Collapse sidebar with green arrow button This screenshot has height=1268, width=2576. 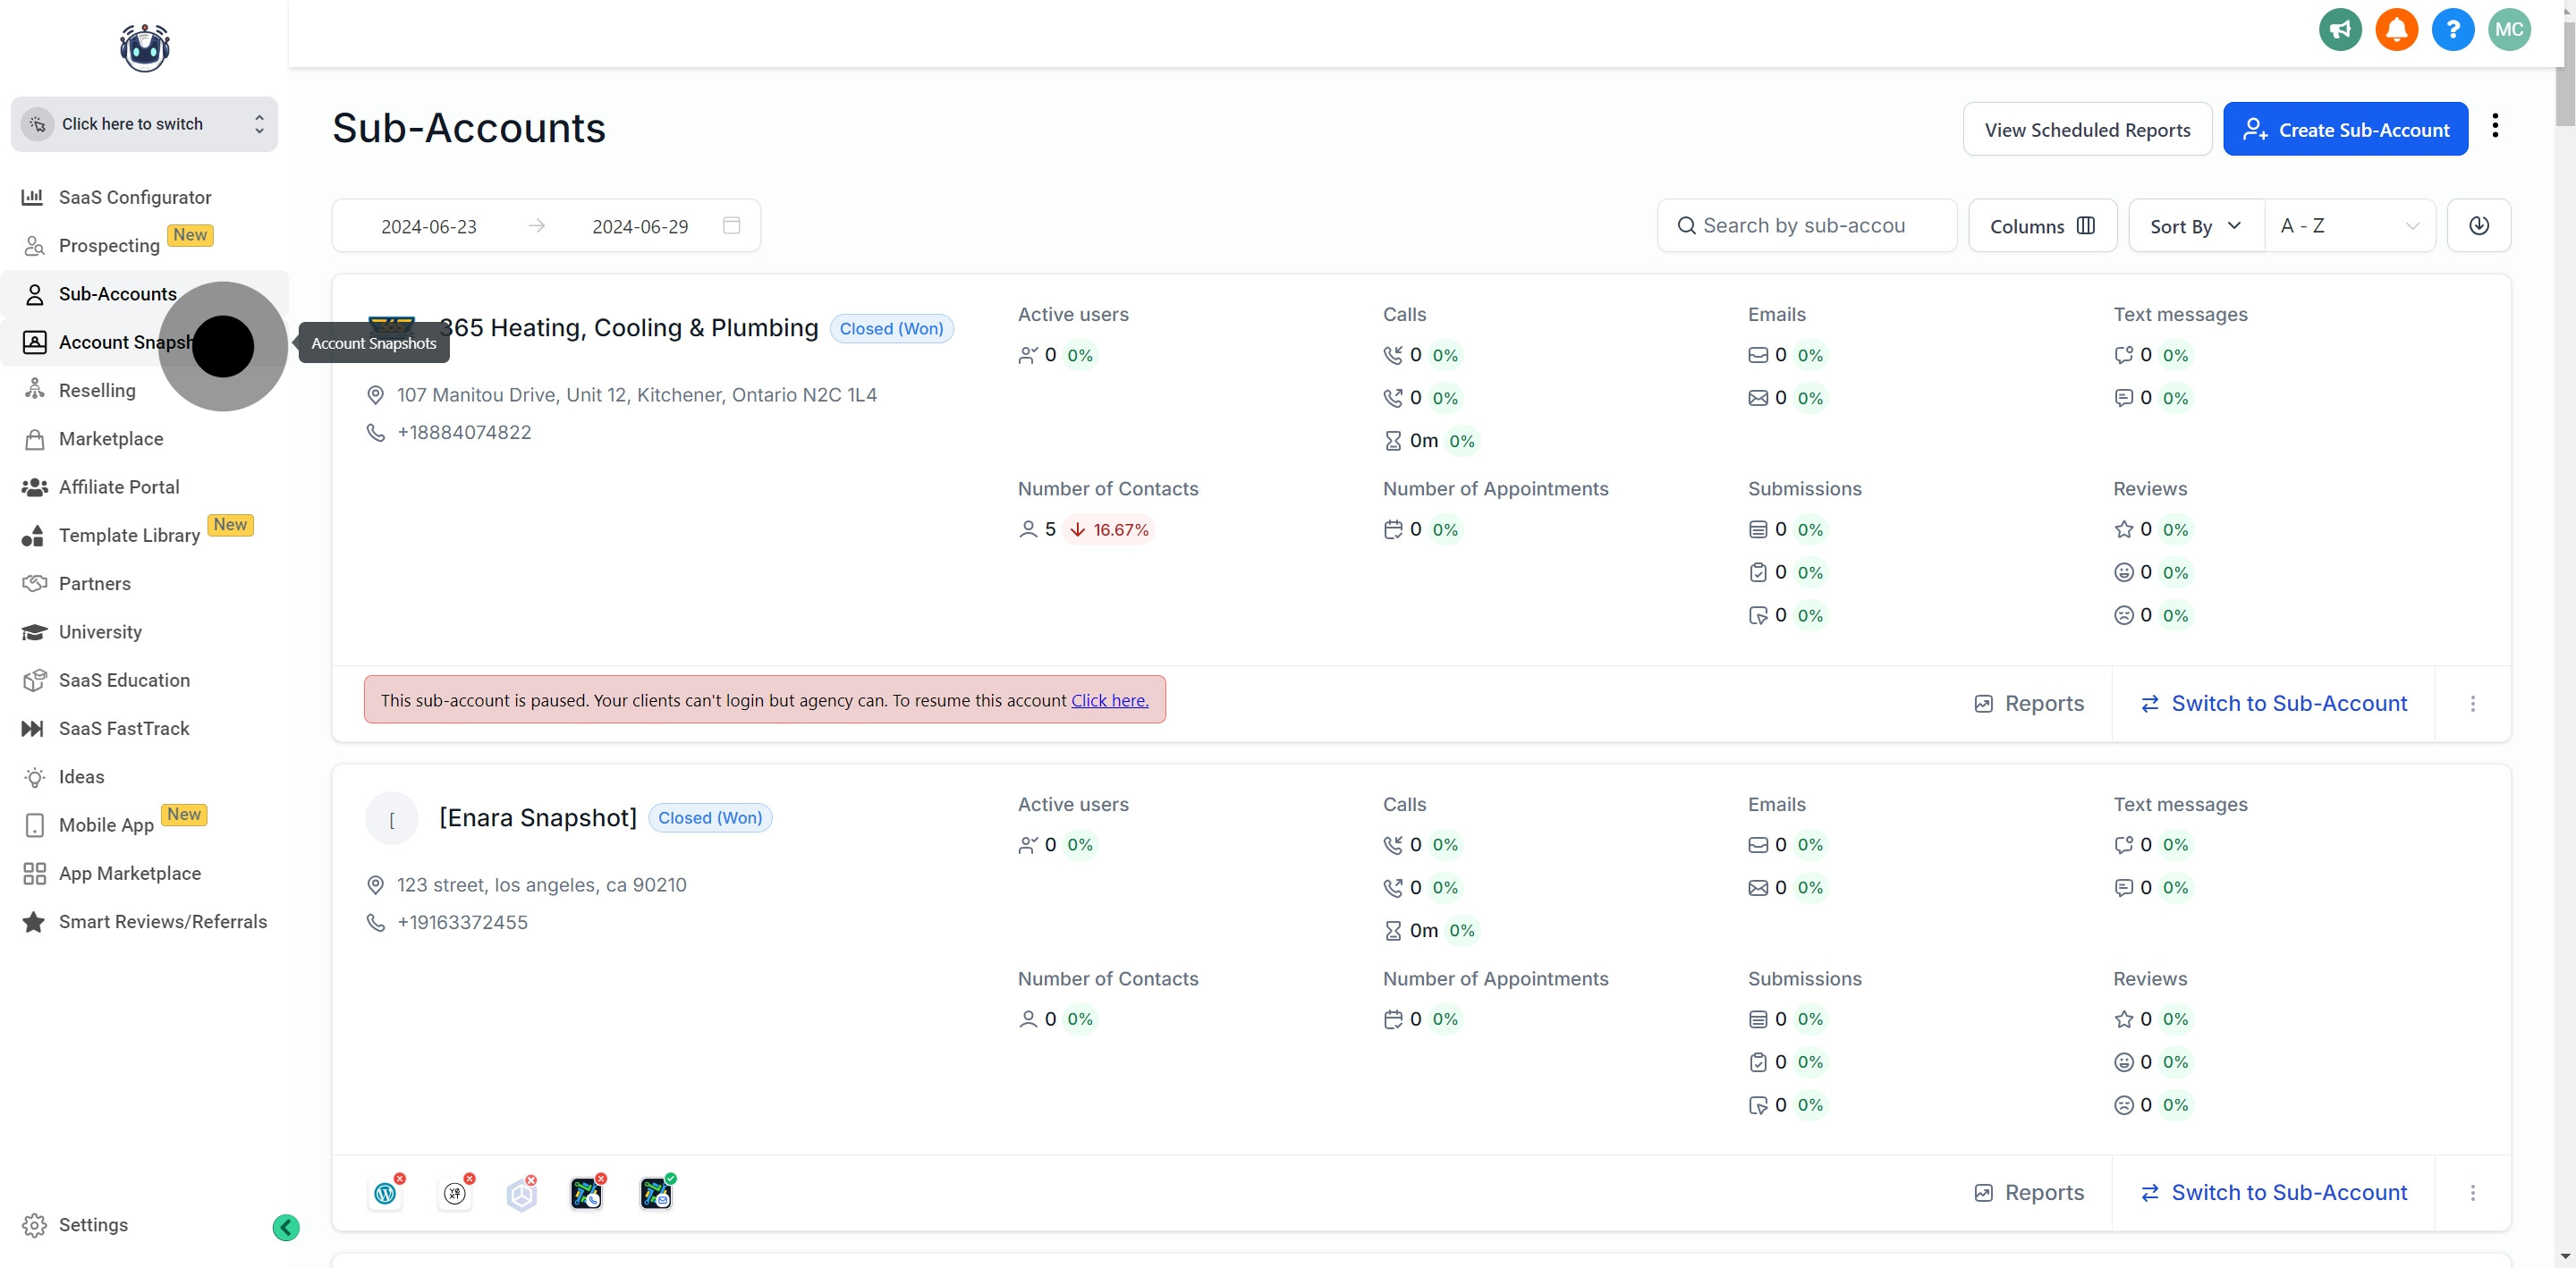[x=286, y=1227]
